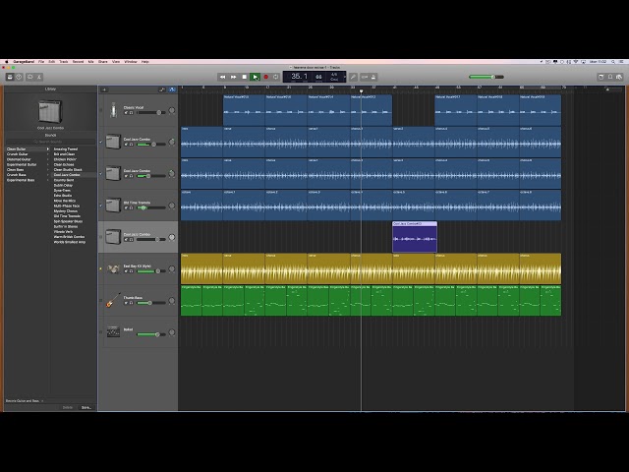Viewport: 629px width, 472px height.
Task: Adjust the Thumb Bass volume slider
Action: click(150, 303)
